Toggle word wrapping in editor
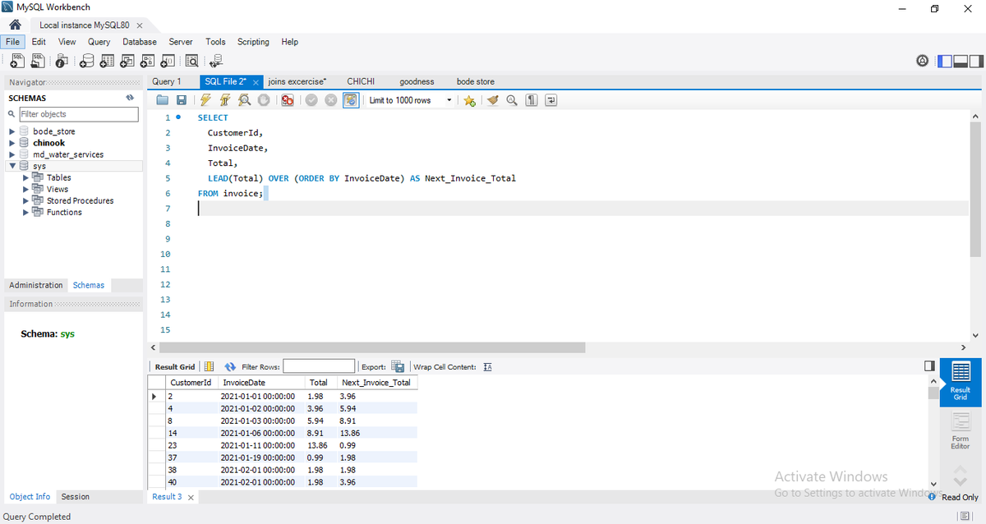 click(x=551, y=100)
